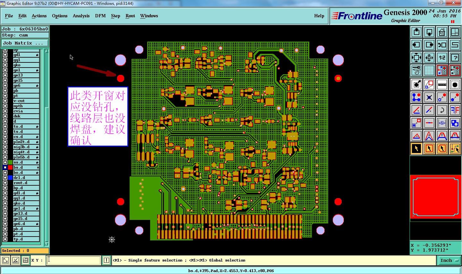462x274 pixels.
Task: Toggle the grid display icon
Action: pos(429,70)
